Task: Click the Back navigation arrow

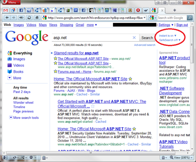Action: pyautogui.click(x=7, y=18)
